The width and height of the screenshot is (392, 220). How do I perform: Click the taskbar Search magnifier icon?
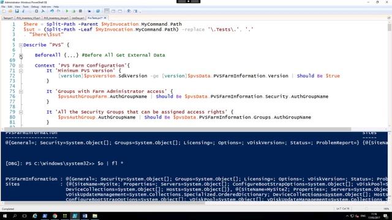[15, 216]
